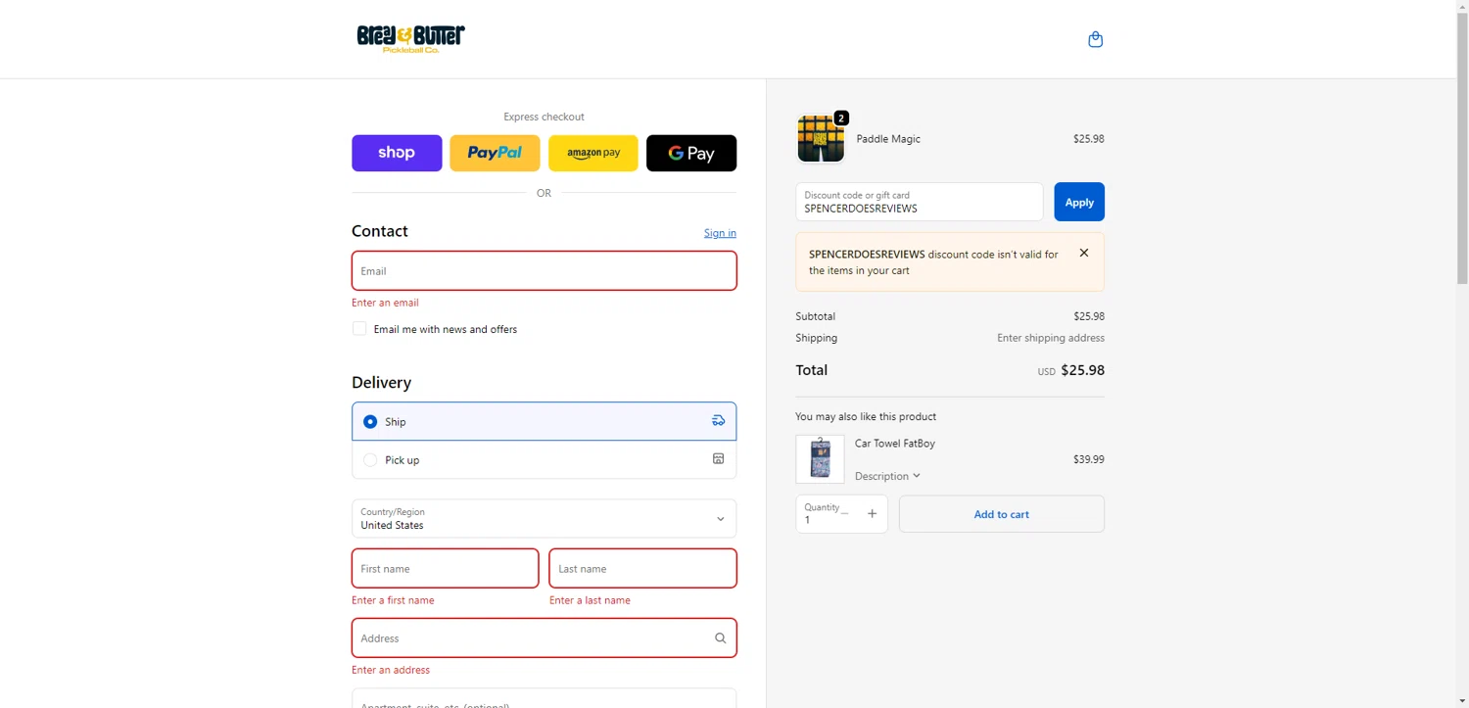This screenshot has width=1469, height=708.
Task: Check Email me with news and offers
Action: point(359,329)
